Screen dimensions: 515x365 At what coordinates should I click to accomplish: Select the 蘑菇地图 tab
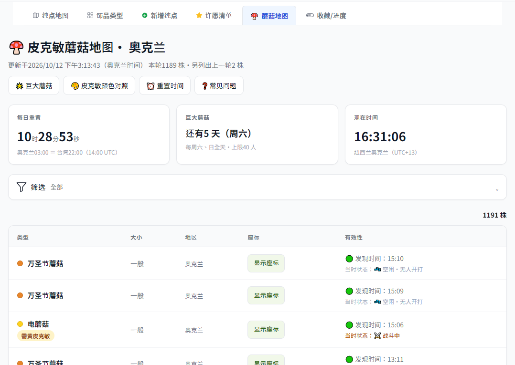(269, 16)
